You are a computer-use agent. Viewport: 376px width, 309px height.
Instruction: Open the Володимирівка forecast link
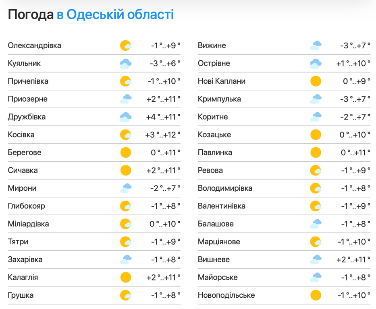(x=225, y=188)
